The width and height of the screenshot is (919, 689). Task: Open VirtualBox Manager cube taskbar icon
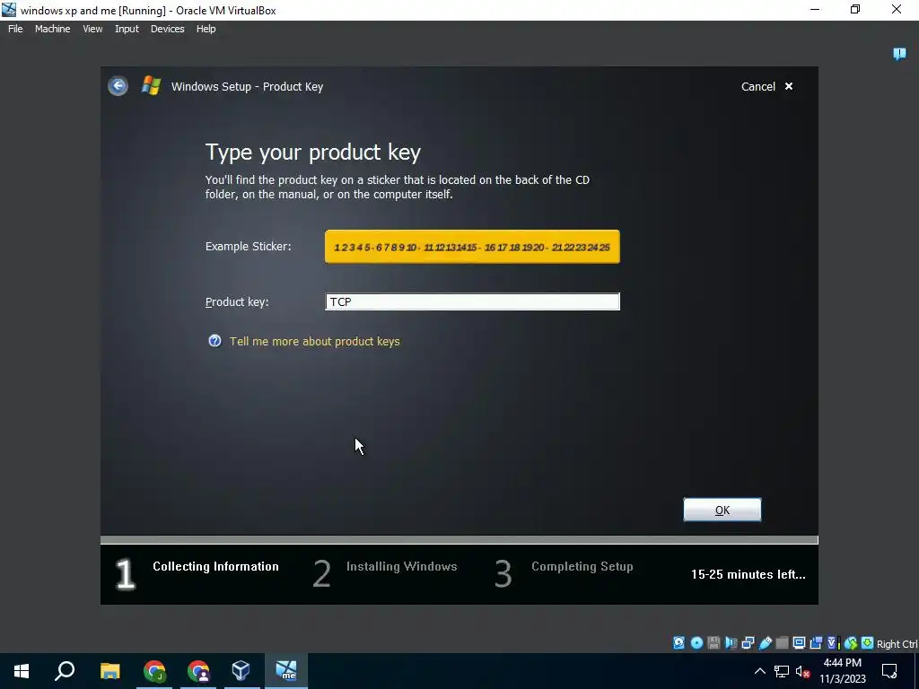[x=241, y=671]
